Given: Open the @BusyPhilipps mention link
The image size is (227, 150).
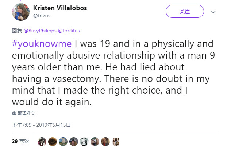Looking at the screenshot, I should click(x=40, y=31).
